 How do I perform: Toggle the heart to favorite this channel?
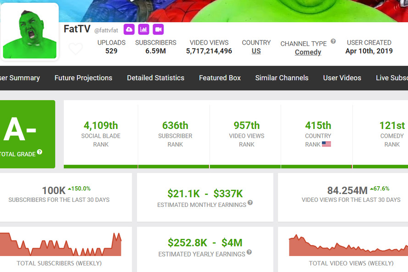tap(76, 48)
